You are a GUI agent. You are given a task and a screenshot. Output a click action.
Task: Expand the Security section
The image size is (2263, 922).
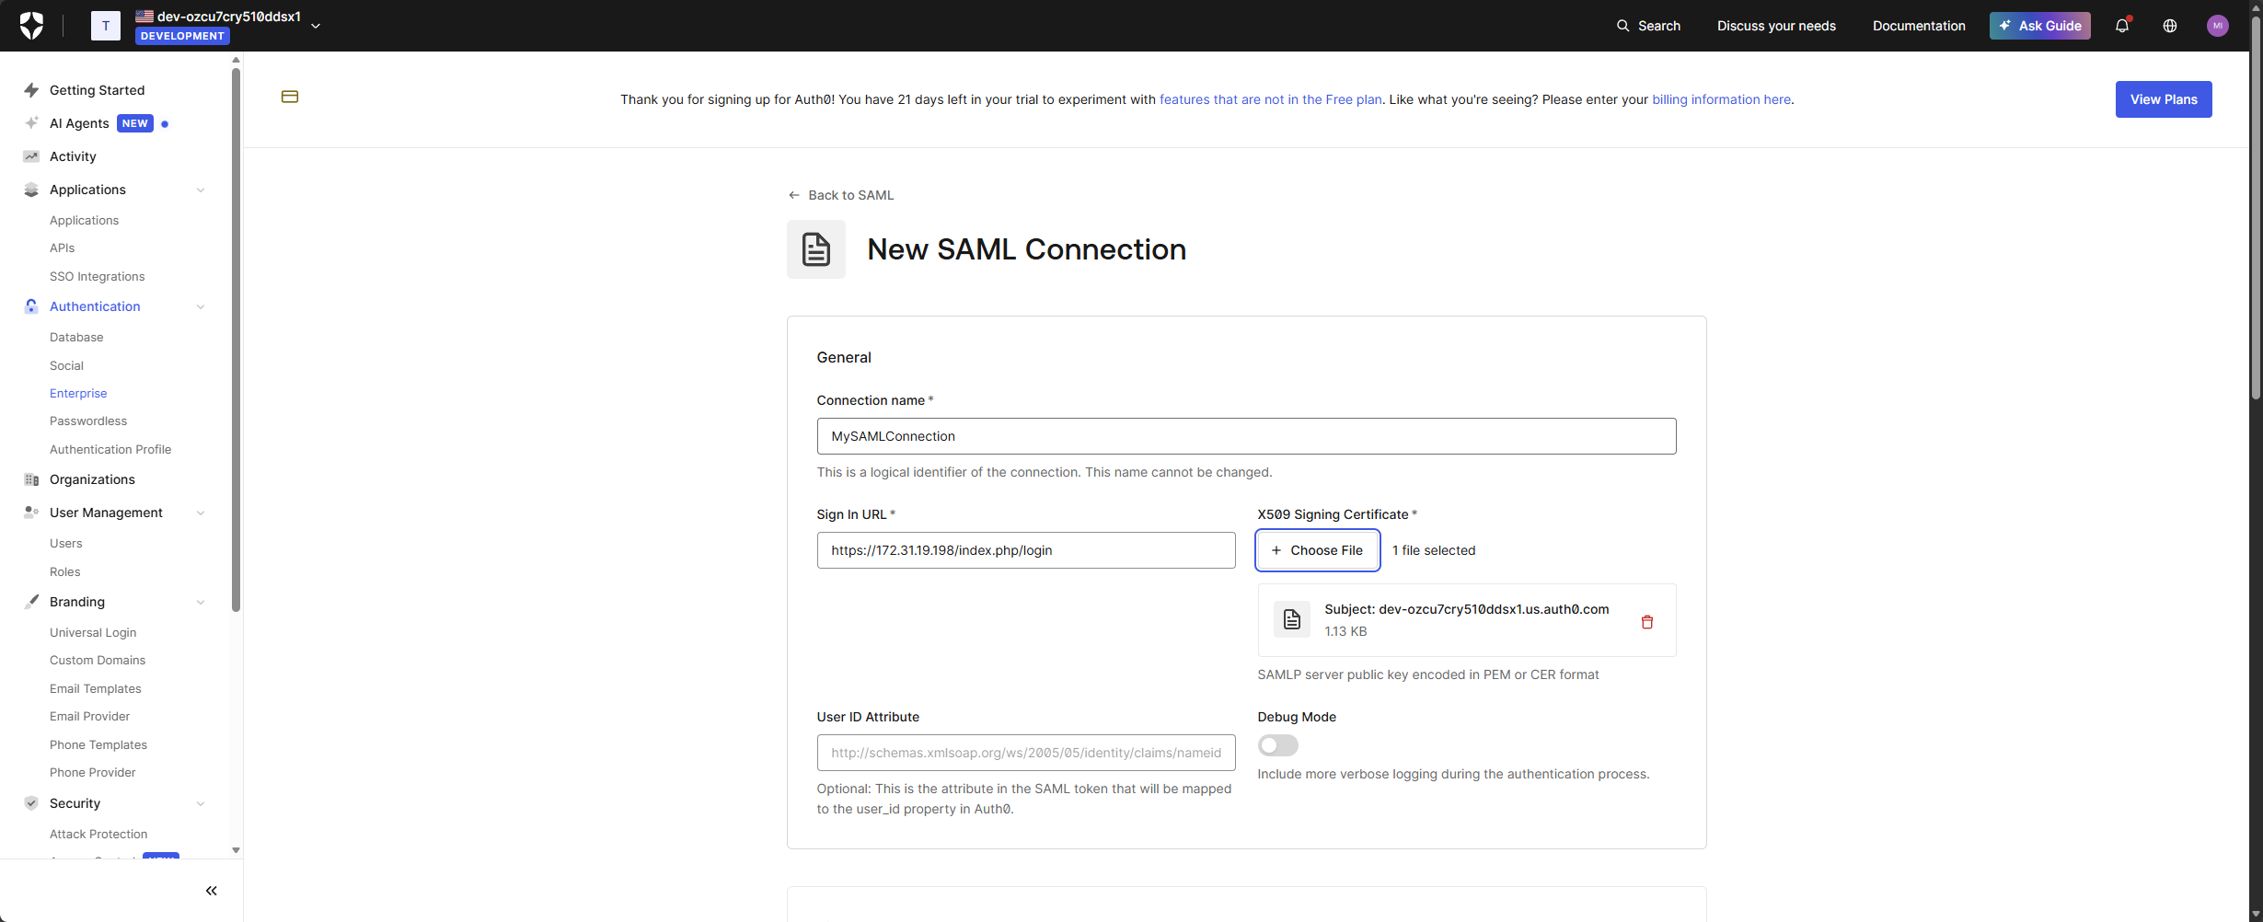[x=201, y=803]
